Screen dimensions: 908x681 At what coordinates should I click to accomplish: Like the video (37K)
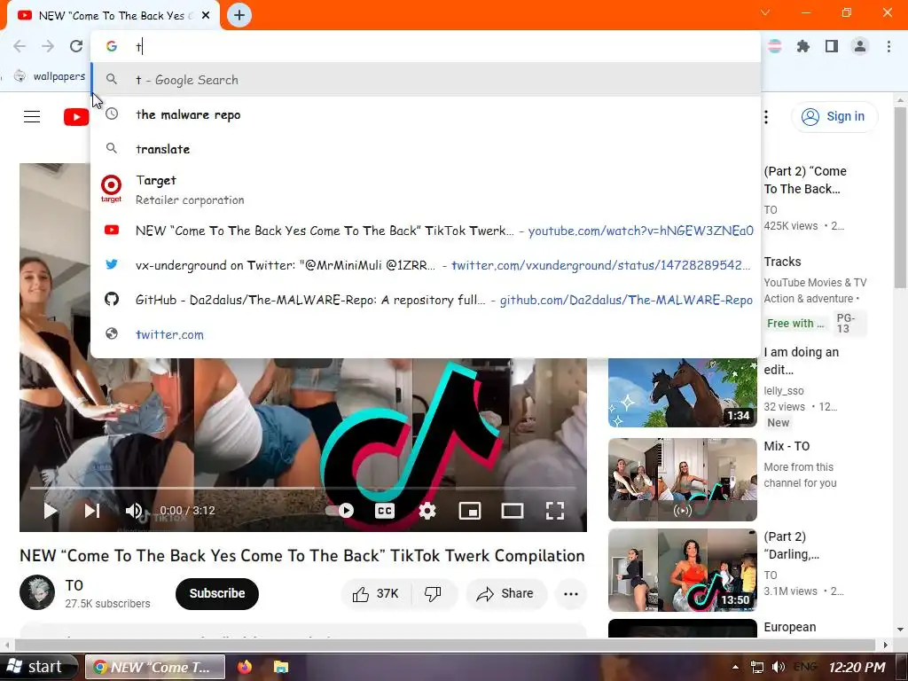(376, 593)
